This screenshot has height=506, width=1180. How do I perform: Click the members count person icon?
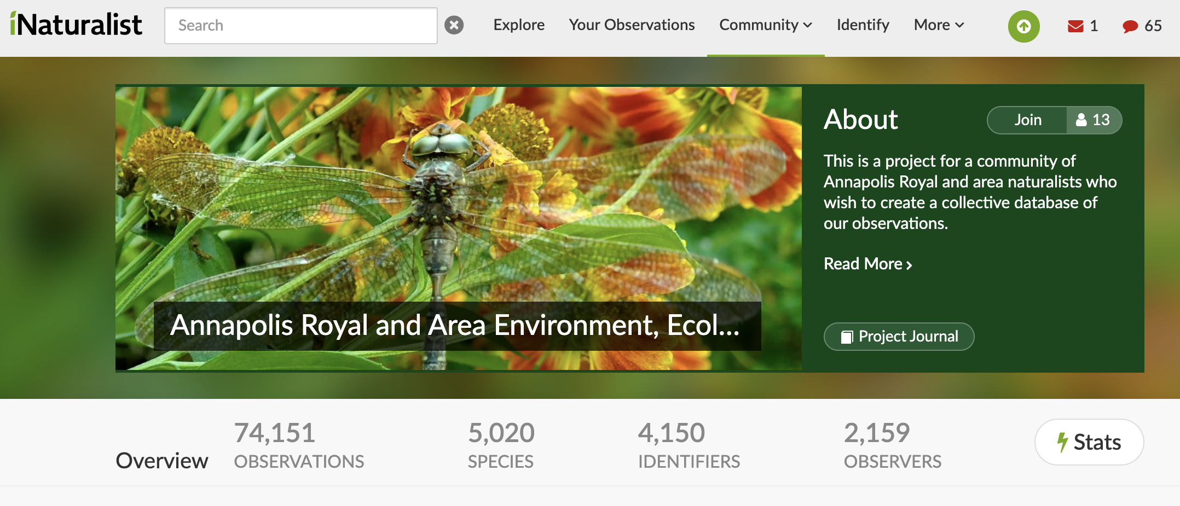pos(1081,120)
